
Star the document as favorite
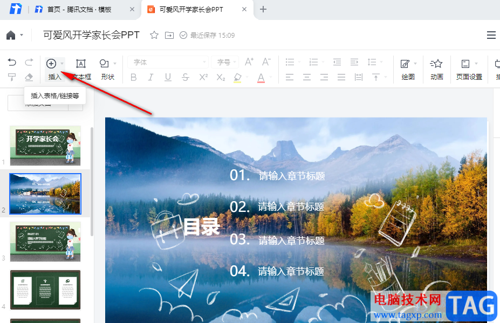click(x=154, y=35)
